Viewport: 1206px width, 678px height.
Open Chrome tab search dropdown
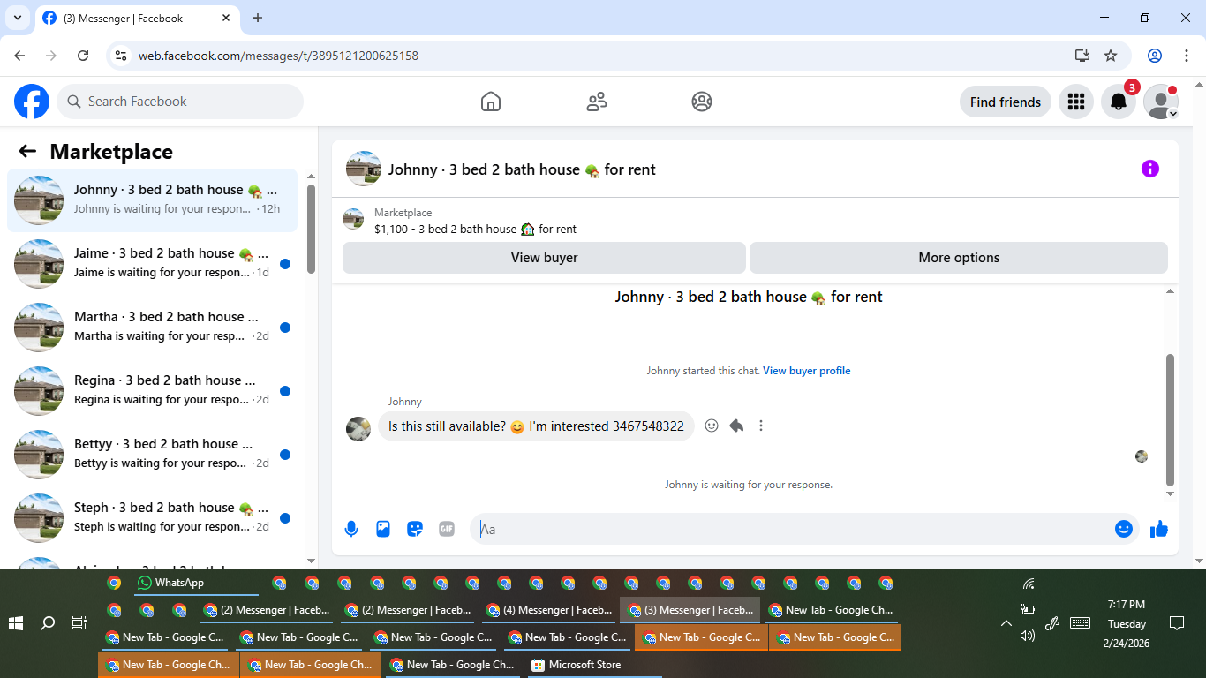18,18
